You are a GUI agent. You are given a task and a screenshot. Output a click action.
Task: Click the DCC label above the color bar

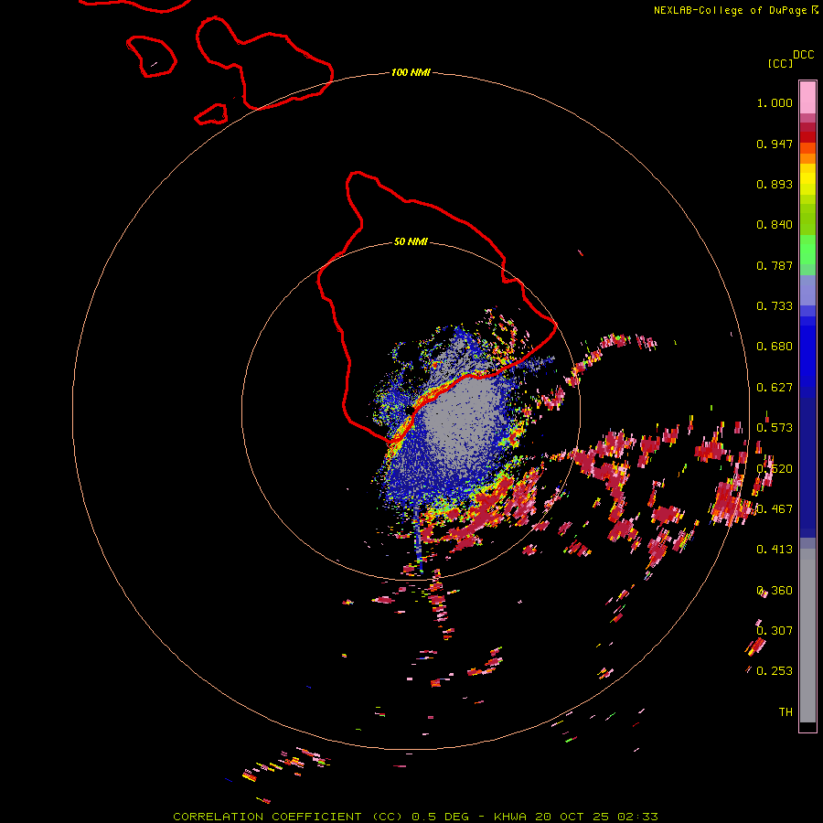[x=804, y=55]
